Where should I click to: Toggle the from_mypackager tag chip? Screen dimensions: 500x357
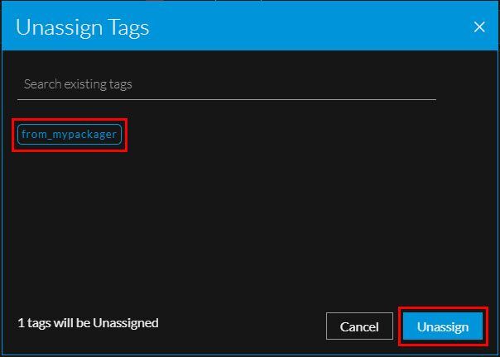point(70,134)
